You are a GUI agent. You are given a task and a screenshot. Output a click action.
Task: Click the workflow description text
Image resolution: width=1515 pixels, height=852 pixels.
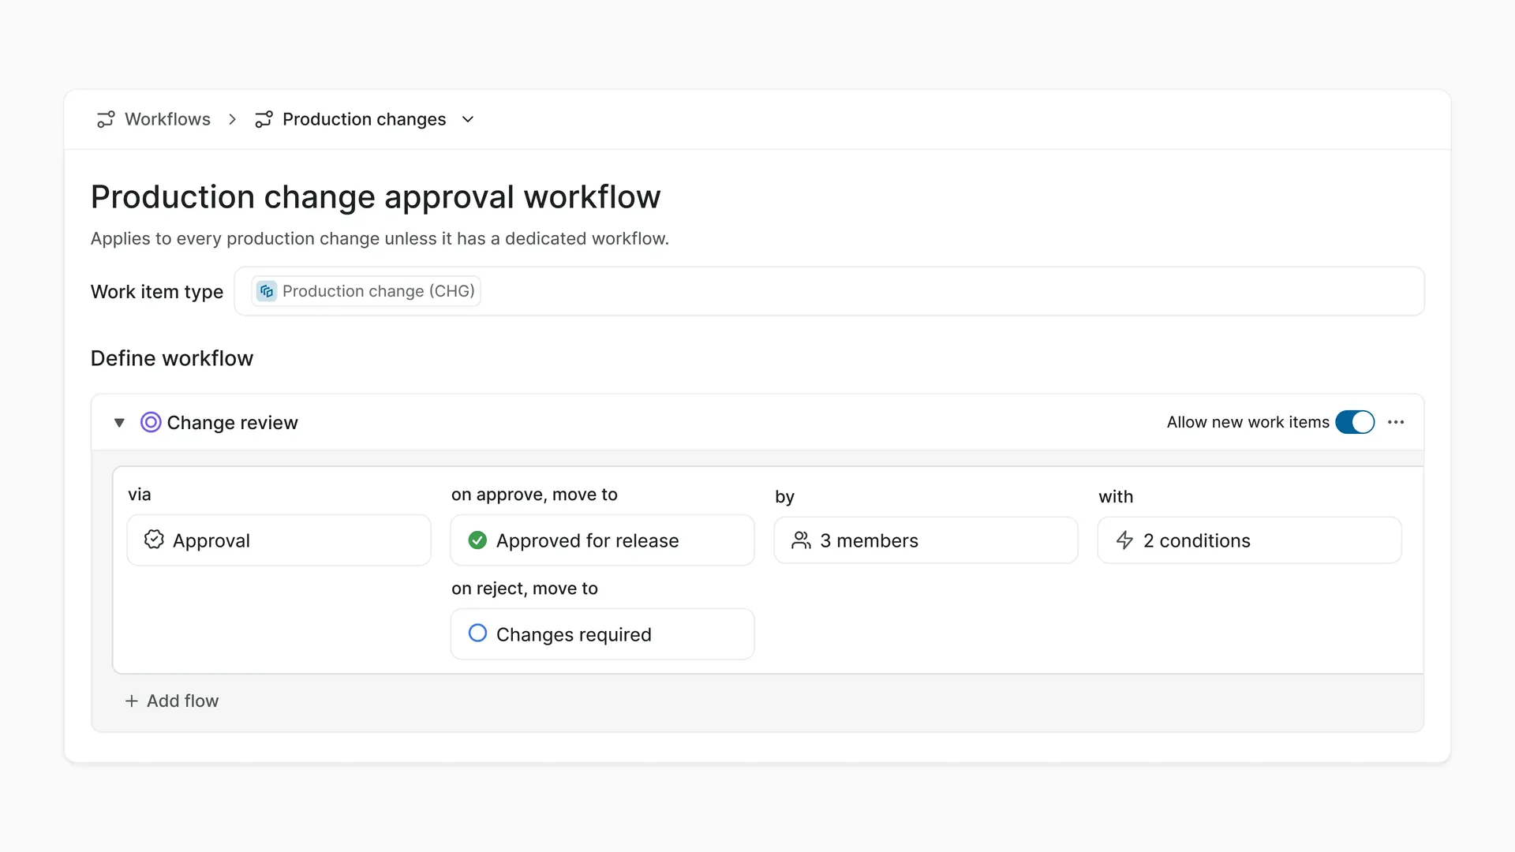click(380, 238)
